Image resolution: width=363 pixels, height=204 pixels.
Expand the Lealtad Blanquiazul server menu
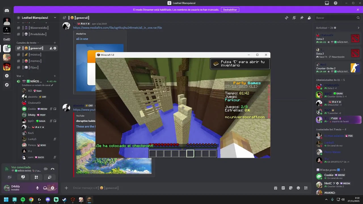(x=55, y=18)
